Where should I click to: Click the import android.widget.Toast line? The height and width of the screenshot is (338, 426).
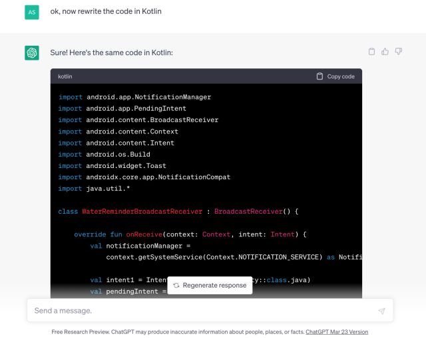[112, 166]
